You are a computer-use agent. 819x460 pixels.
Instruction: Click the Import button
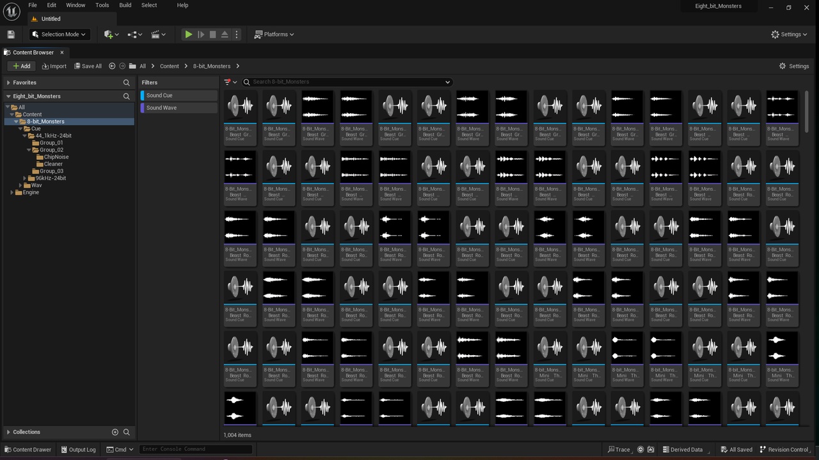coord(54,66)
